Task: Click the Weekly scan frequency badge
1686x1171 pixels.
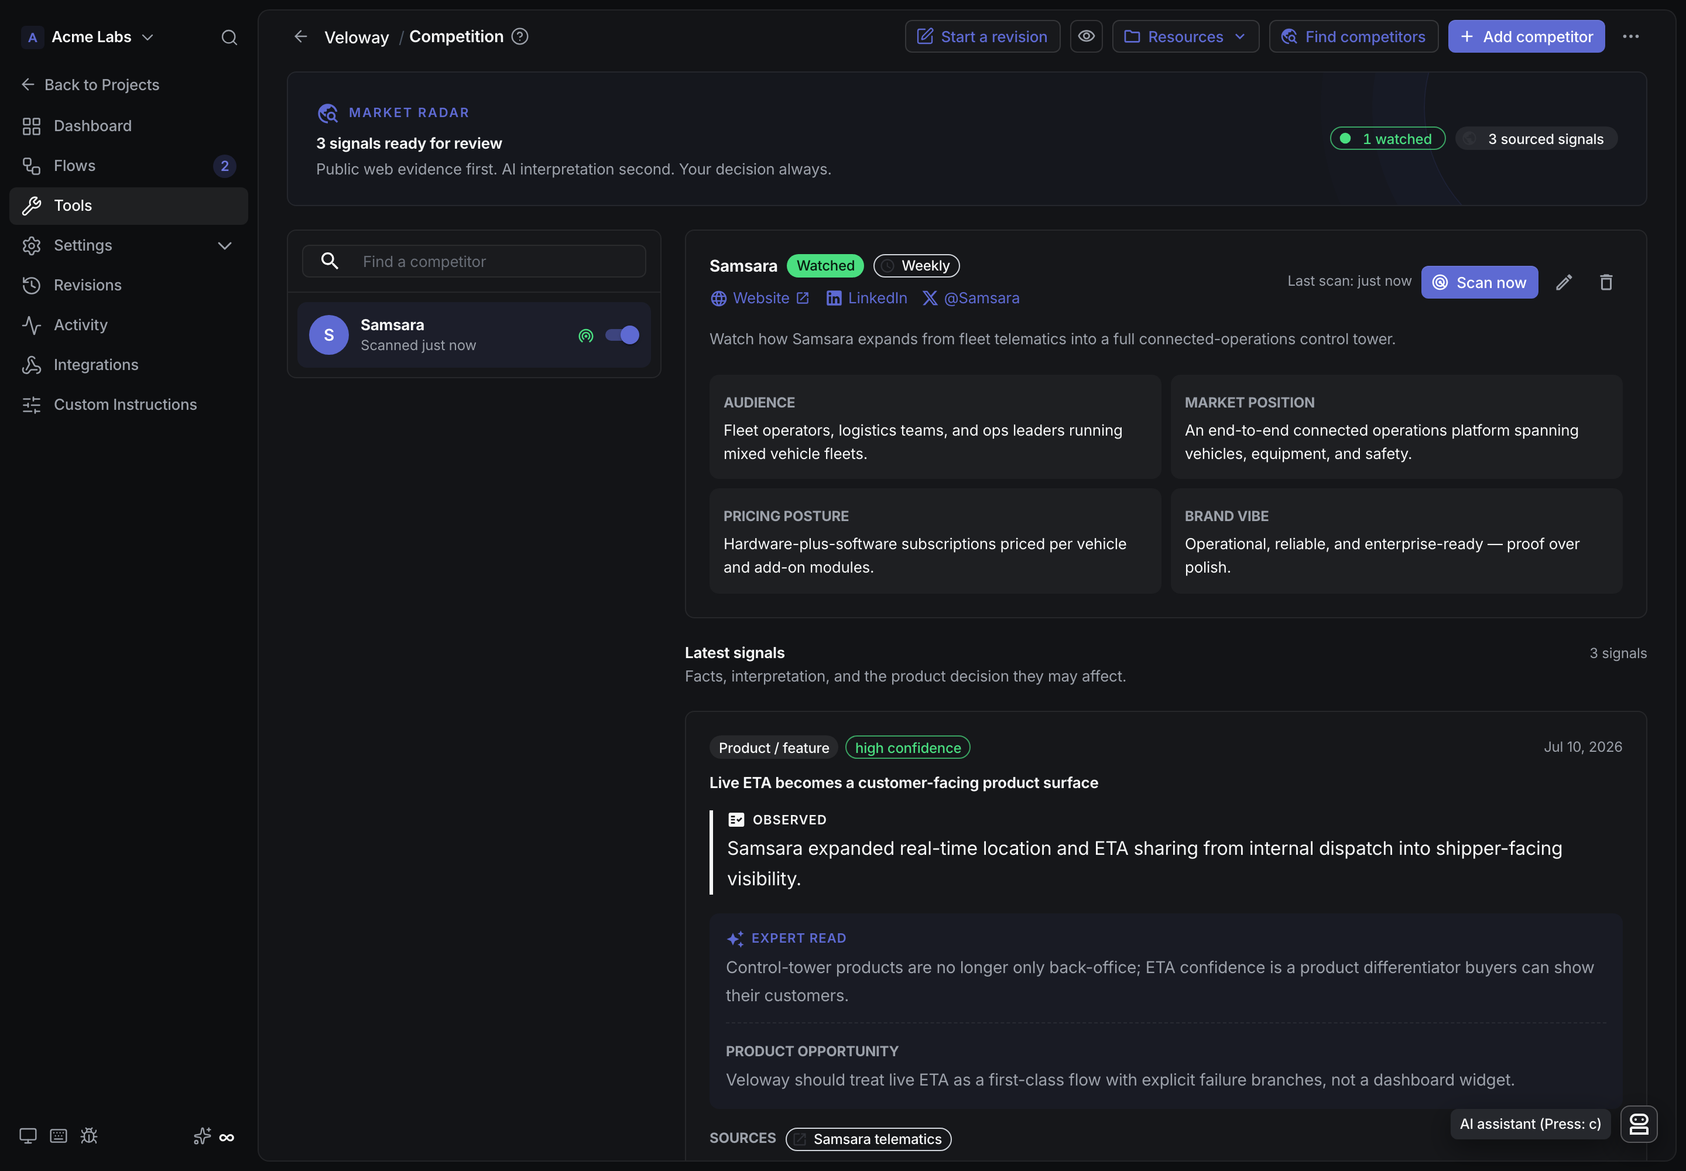Action: click(x=916, y=266)
